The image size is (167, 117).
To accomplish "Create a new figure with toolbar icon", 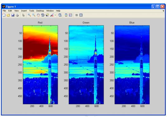I will (4, 15).
